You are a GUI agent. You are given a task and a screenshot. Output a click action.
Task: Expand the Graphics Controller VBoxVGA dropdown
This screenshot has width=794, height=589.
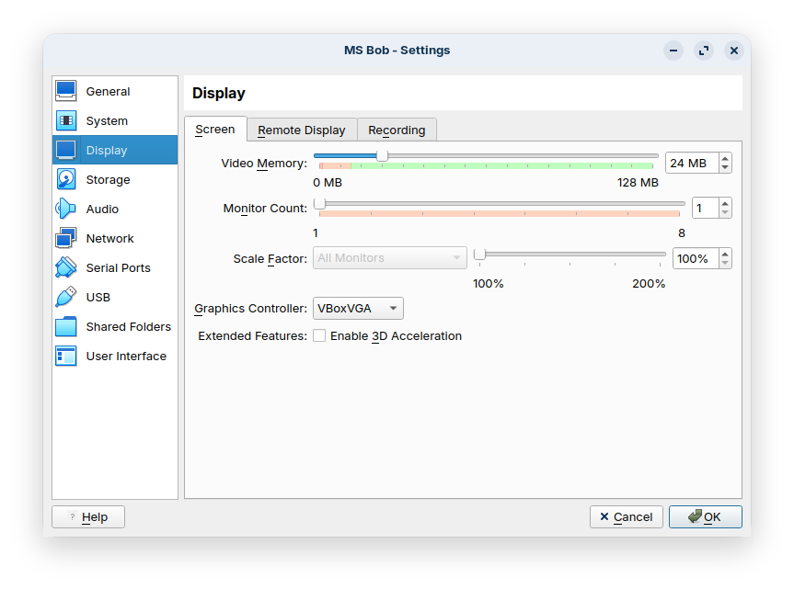[x=358, y=309]
